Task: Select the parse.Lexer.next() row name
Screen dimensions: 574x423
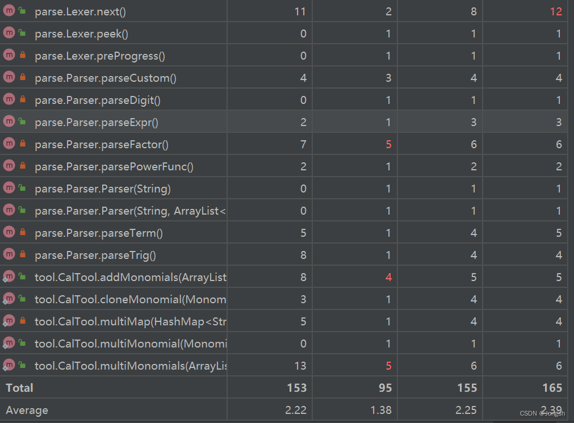Action: click(x=80, y=12)
